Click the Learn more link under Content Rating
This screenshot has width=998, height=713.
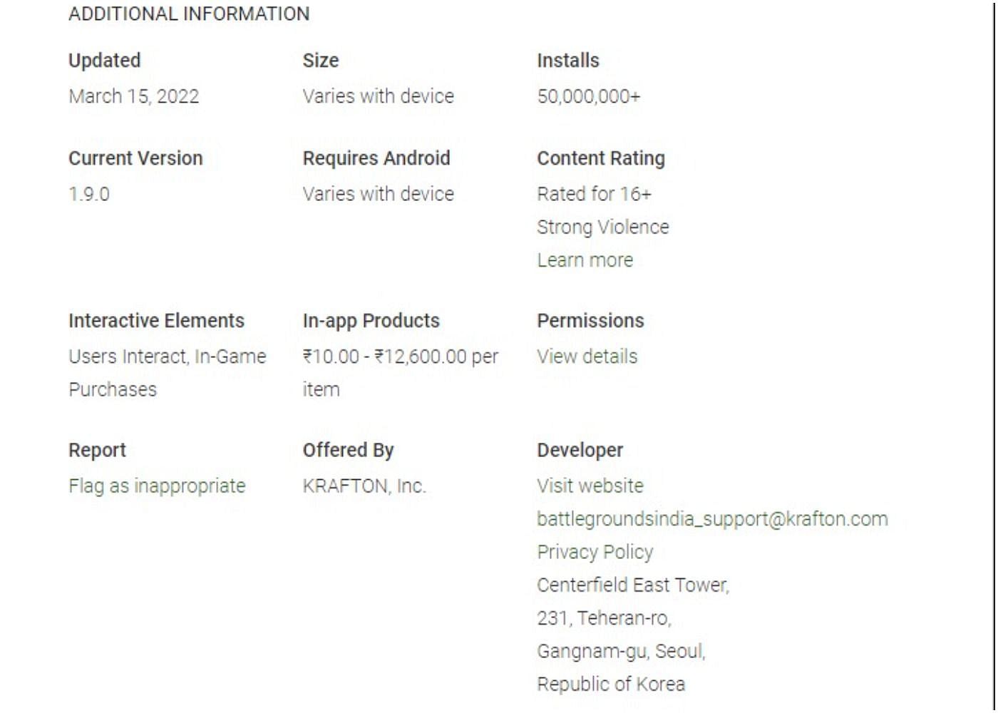tap(585, 260)
